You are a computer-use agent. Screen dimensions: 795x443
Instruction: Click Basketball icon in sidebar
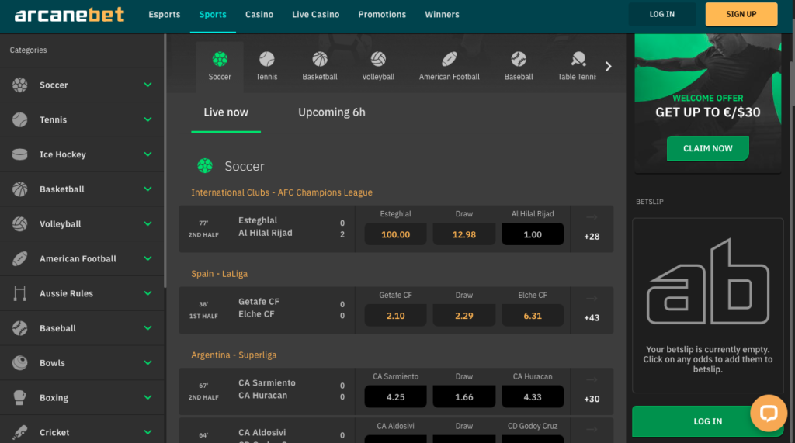click(x=19, y=189)
